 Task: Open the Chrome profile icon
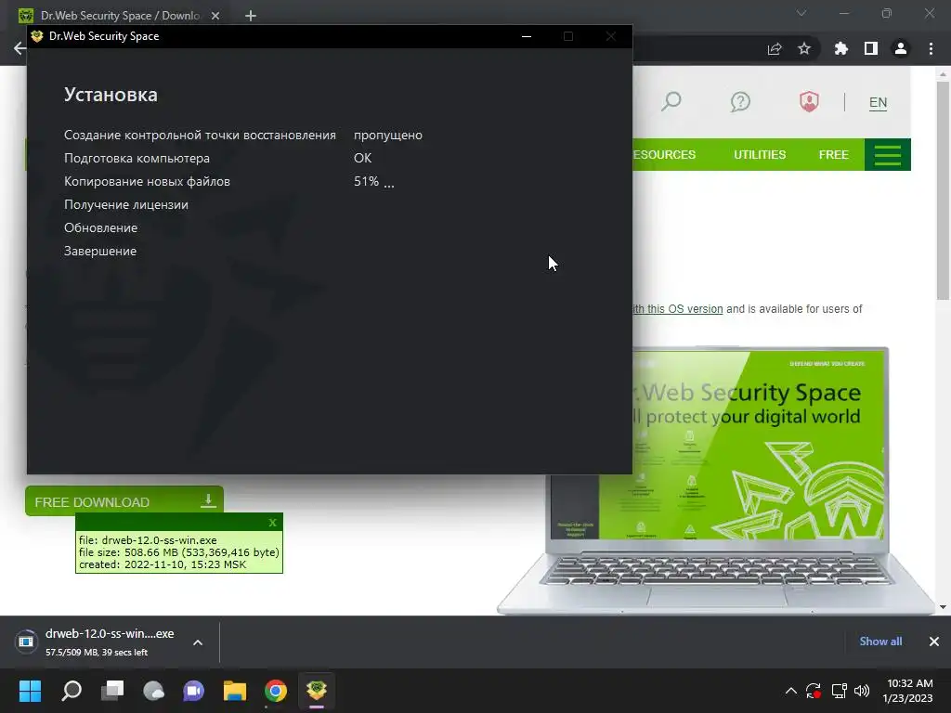click(x=901, y=48)
